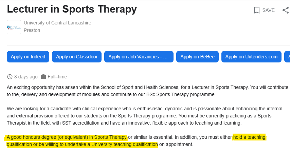Click the SAVE text label

tap(268, 10)
